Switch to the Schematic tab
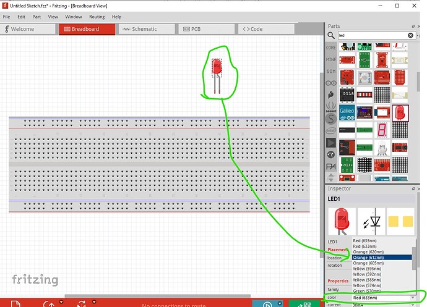The height and width of the screenshot is (307, 427). [147, 29]
